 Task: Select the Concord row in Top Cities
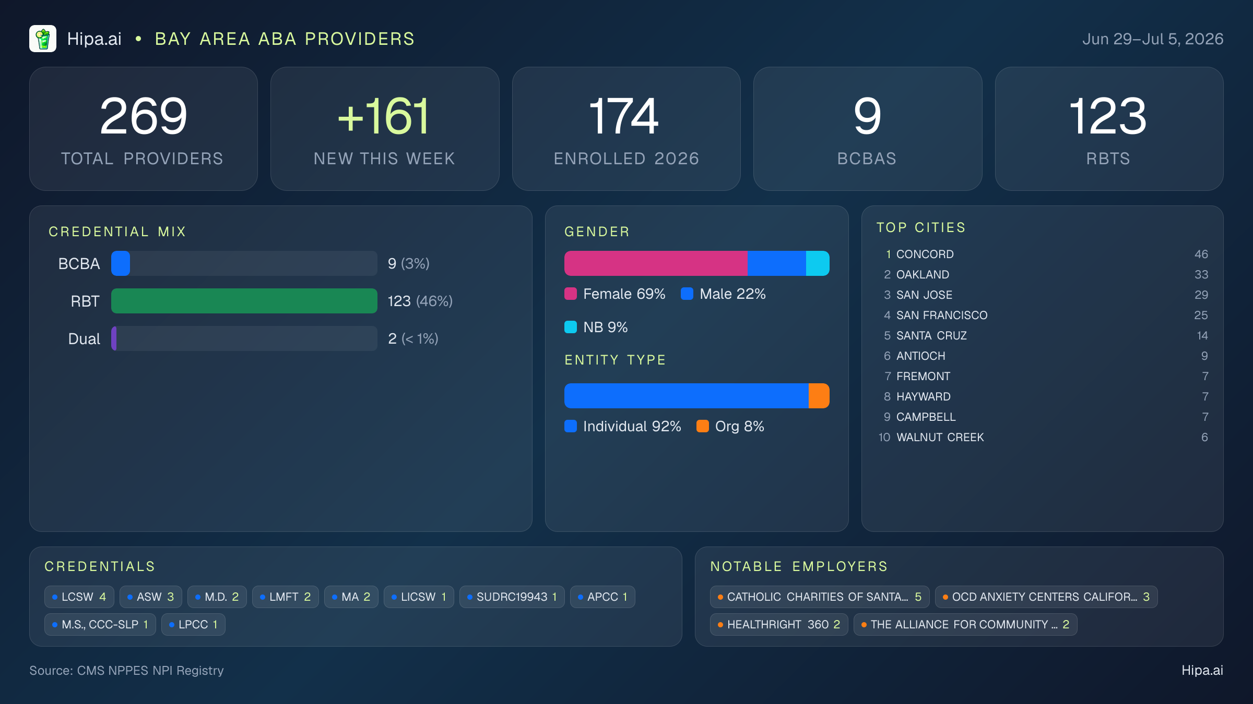[x=1043, y=254]
